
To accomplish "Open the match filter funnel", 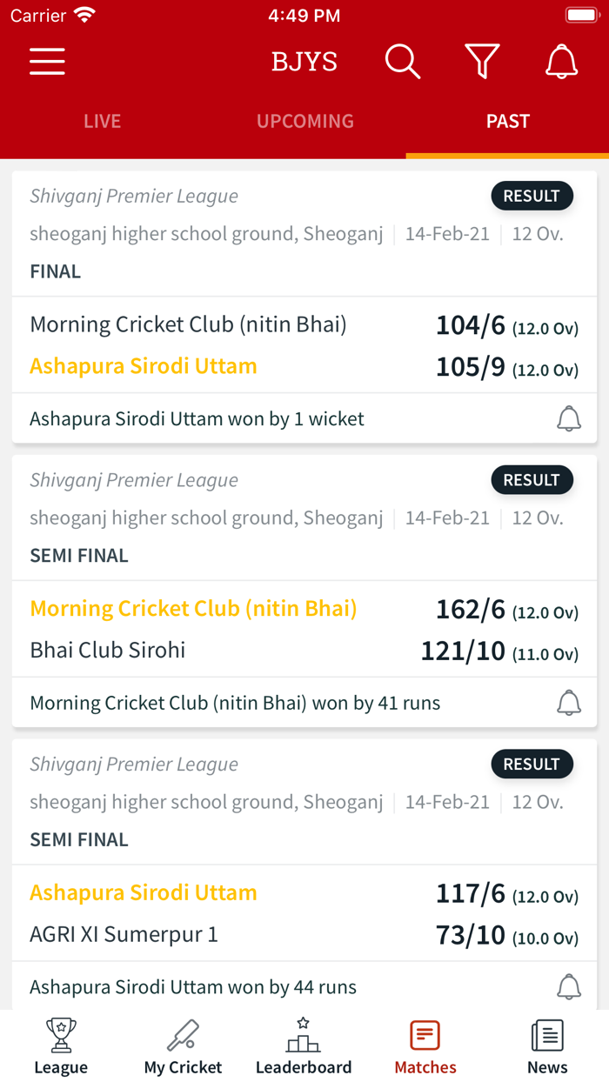I will 482,62.
